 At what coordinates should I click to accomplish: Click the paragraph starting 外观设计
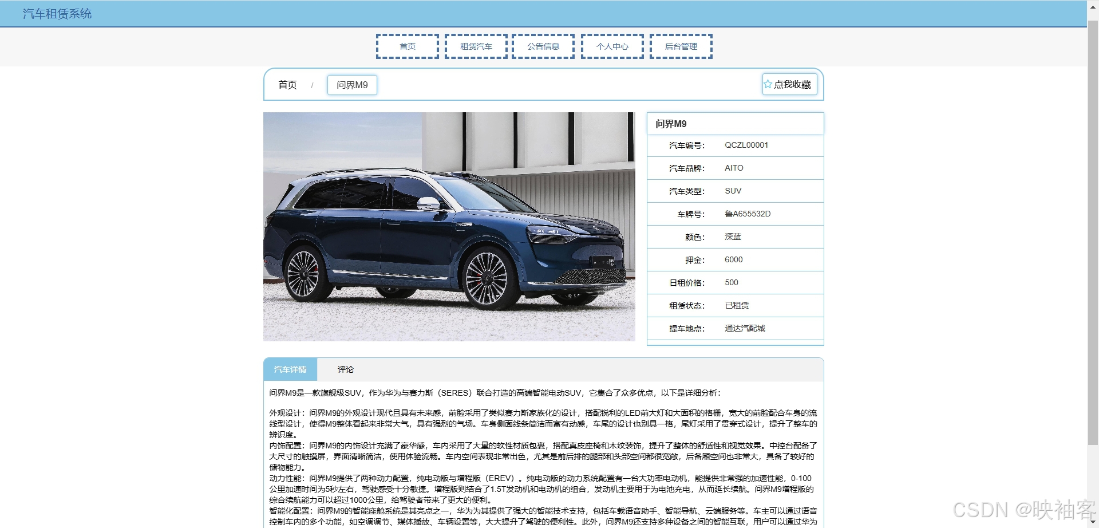pos(543,424)
